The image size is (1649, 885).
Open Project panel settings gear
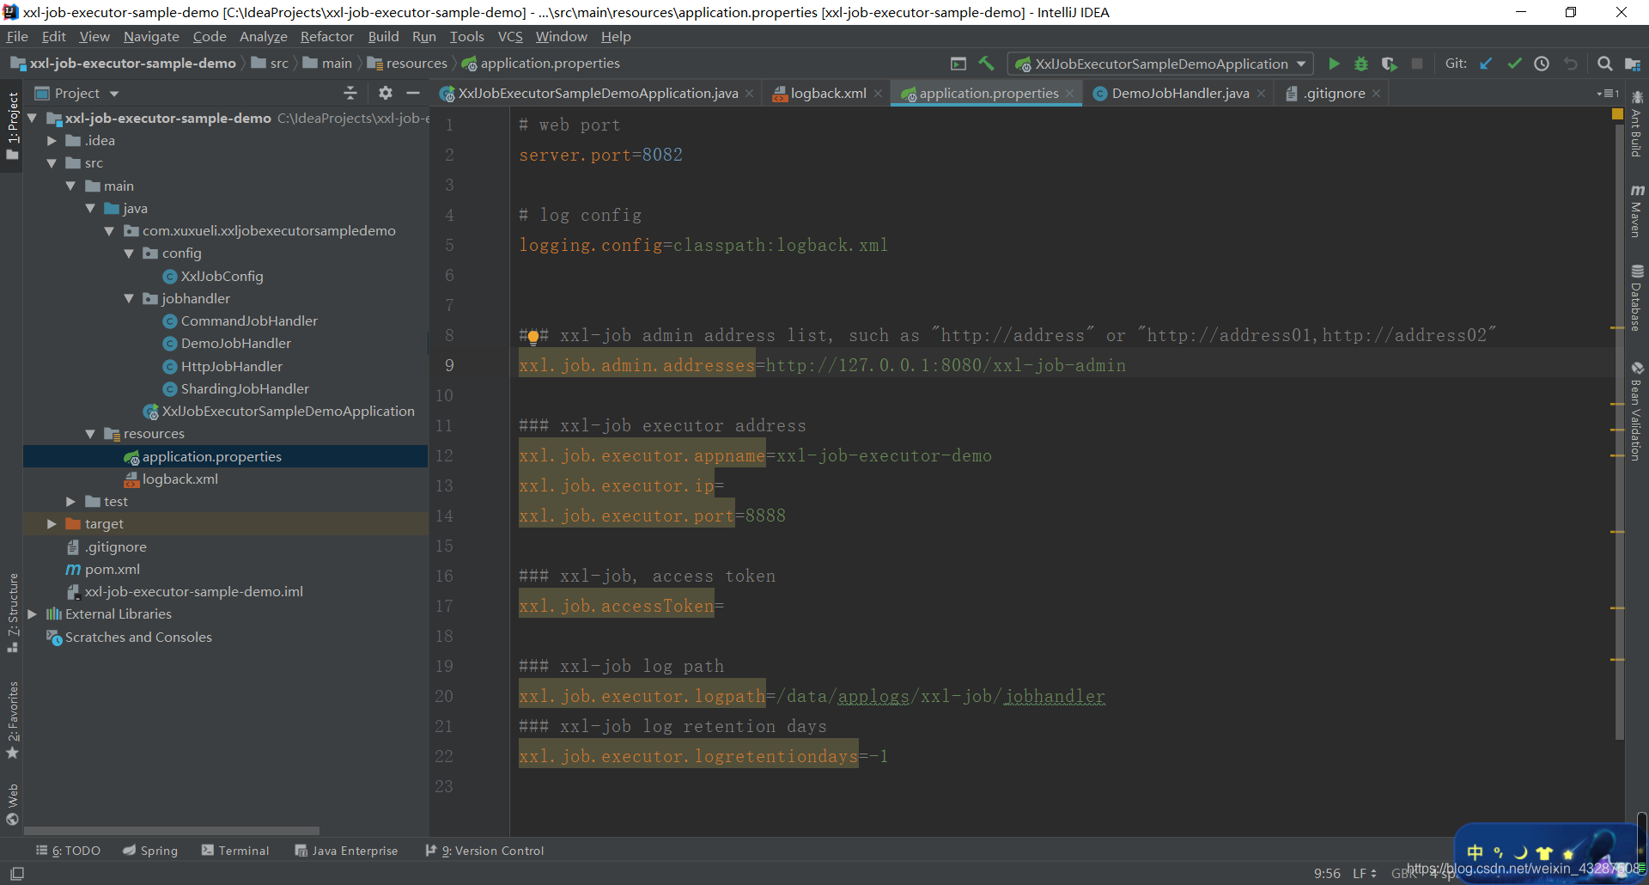[x=386, y=93]
